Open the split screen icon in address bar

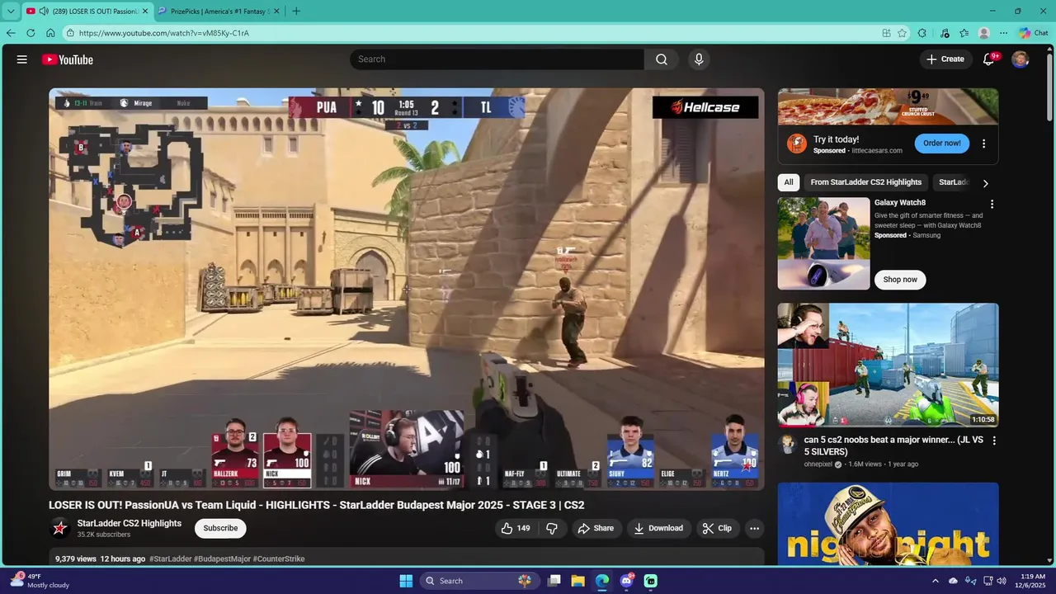coord(886,33)
